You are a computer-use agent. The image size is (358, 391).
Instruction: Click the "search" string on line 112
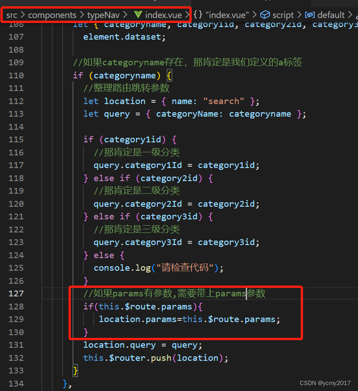(224, 101)
